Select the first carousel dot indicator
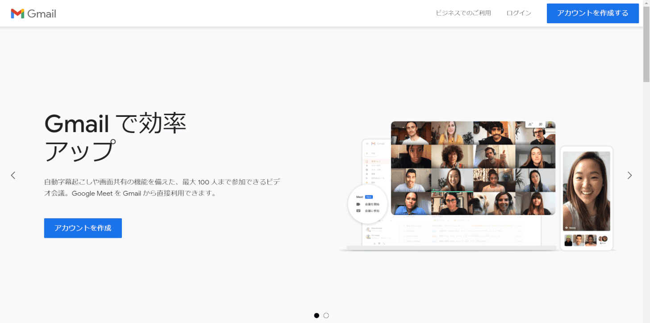This screenshot has height=323, width=650. pos(317,315)
